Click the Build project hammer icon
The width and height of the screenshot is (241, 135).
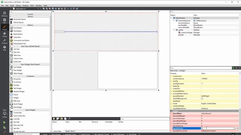coord(5,132)
